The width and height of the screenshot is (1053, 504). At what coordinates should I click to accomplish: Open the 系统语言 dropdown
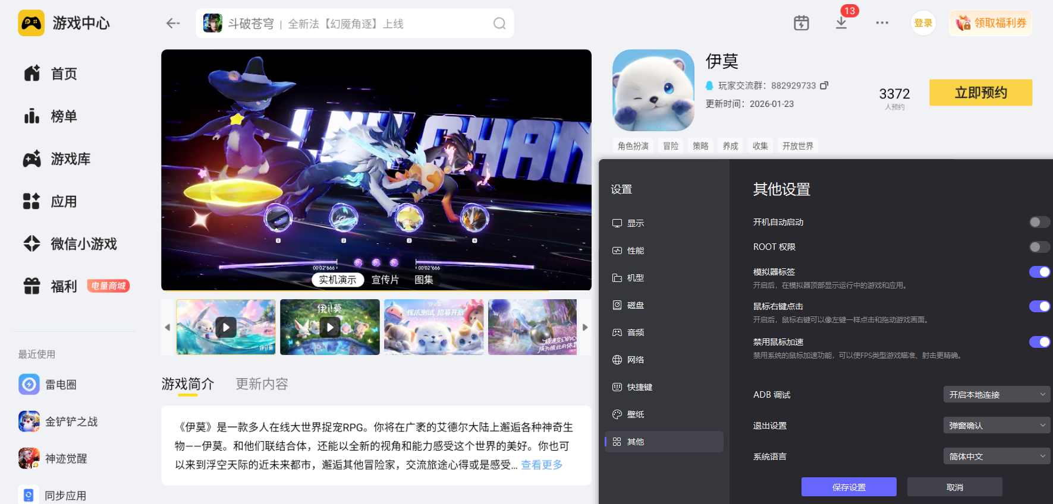(997, 457)
